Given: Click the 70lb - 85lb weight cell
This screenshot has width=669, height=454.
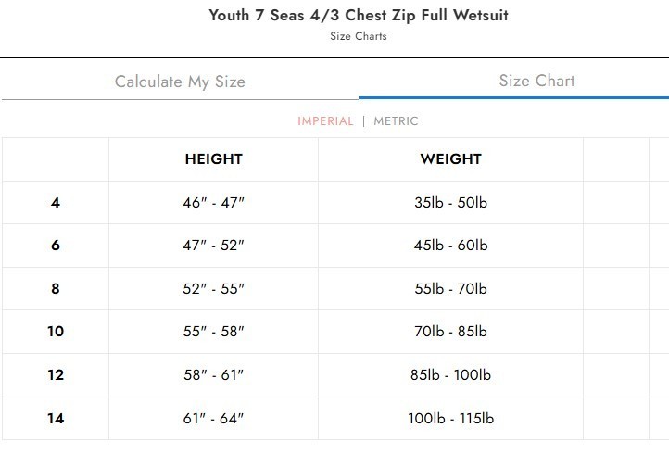Looking at the screenshot, I should click(x=450, y=332).
